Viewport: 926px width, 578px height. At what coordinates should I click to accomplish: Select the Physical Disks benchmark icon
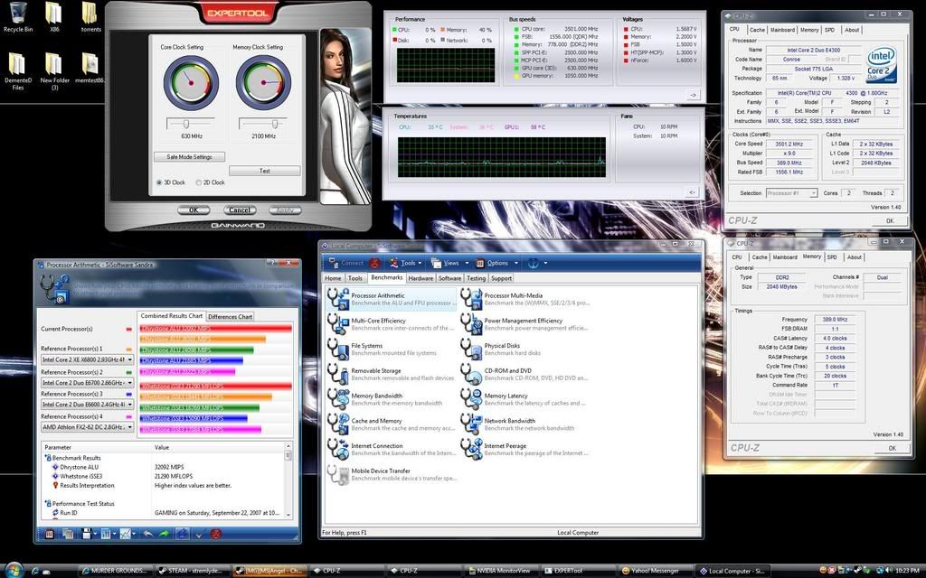click(x=471, y=350)
